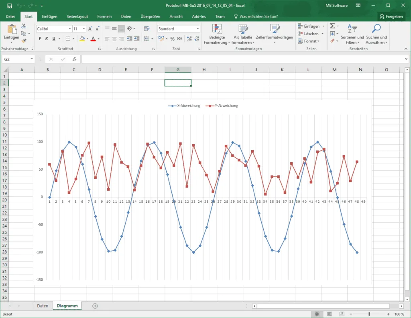Toggle italic with the K button
Viewport: 411px width, 318px height.
point(47,39)
